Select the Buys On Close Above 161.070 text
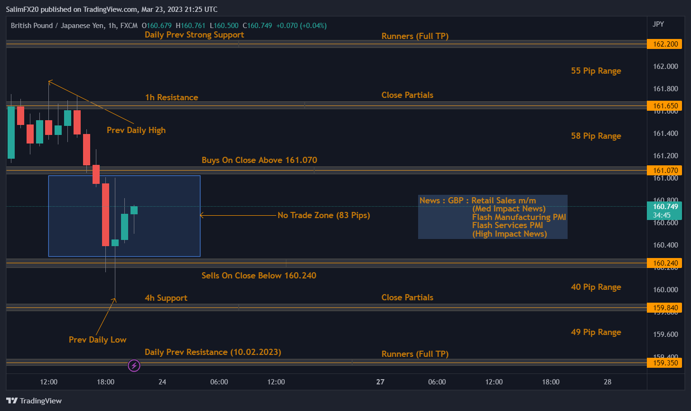The width and height of the screenshot is (691, 411). [259, 160]
